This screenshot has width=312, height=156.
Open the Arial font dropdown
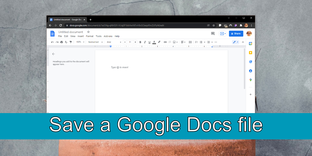click(x=114, y=42)
